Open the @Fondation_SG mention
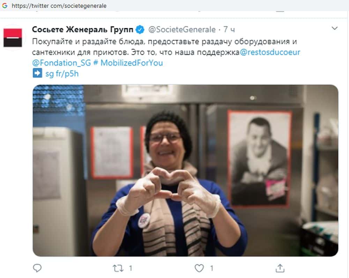Screen dimensions: 349x278 [61, 63]
